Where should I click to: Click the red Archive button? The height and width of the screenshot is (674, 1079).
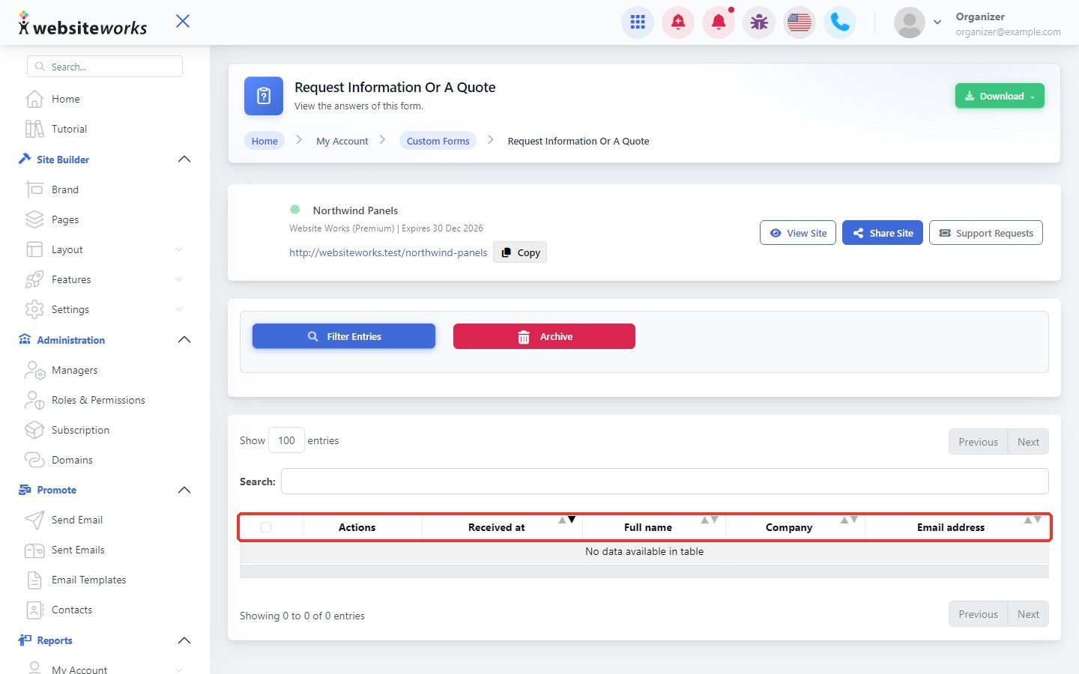[544, 336]
